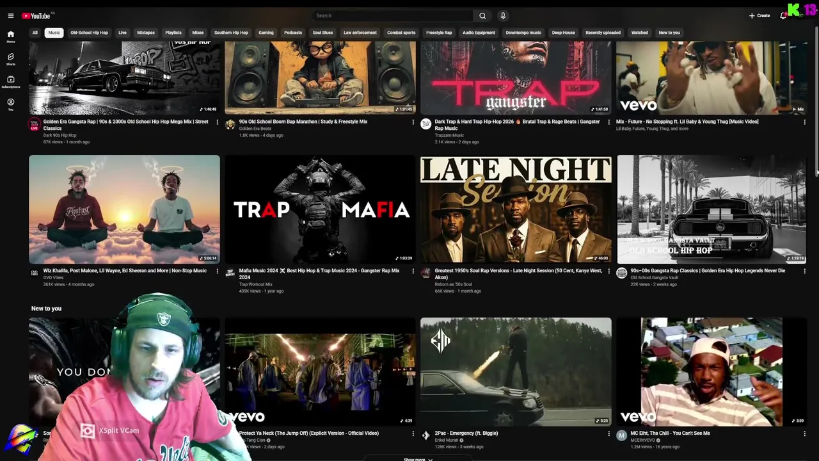The width and height of the screenshot is (819, 461).
Task: Open the Trap Workout Mix channel link
Action: 256,284
